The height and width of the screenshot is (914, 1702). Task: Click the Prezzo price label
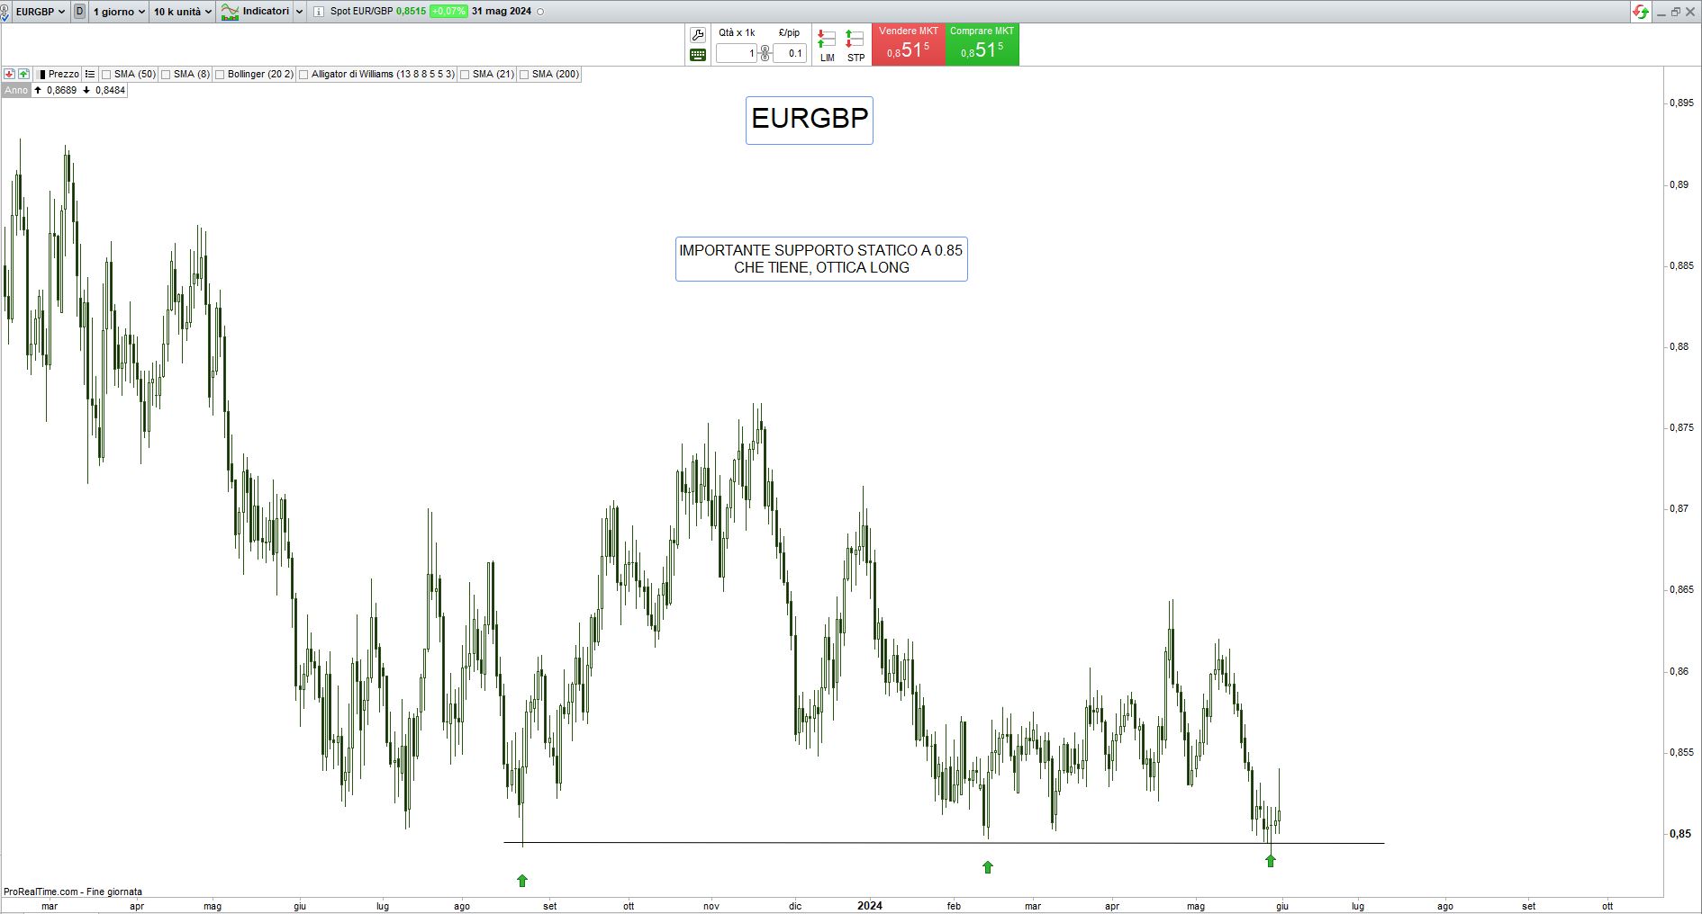[63, 74]
